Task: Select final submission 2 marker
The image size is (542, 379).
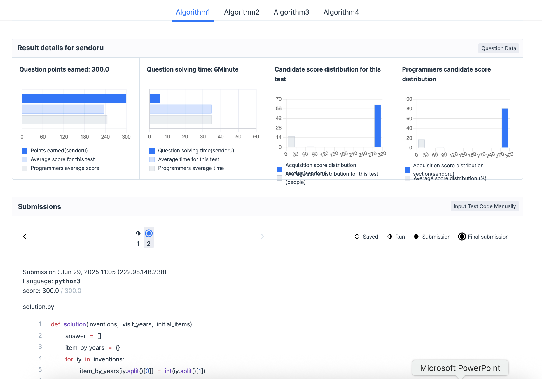Action: click(149, 233)
